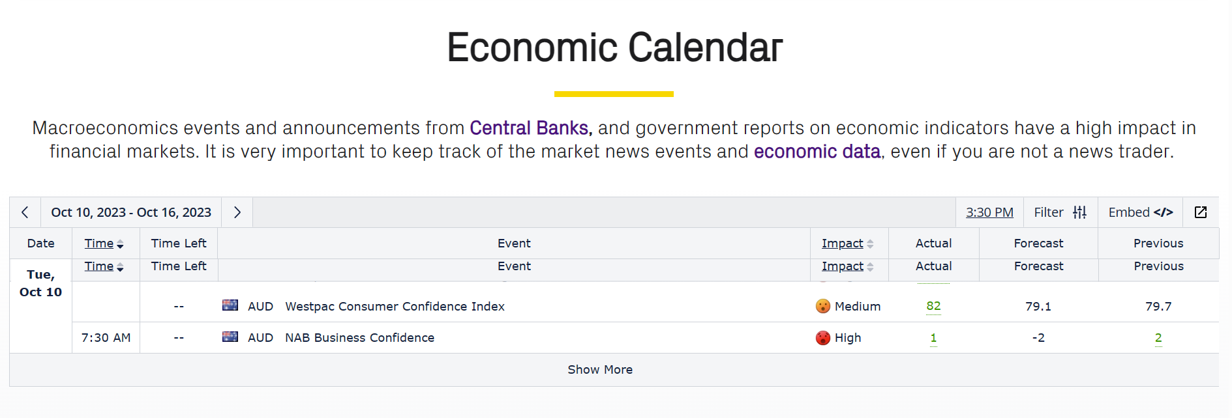Select the NAB Business Confidence event
Viewport: 1232px width, 418px height.
[359, 337]
